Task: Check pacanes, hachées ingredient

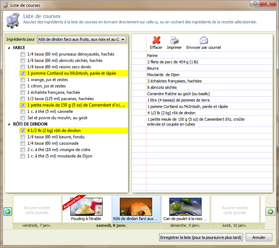Action: click(x=23, y=99)
